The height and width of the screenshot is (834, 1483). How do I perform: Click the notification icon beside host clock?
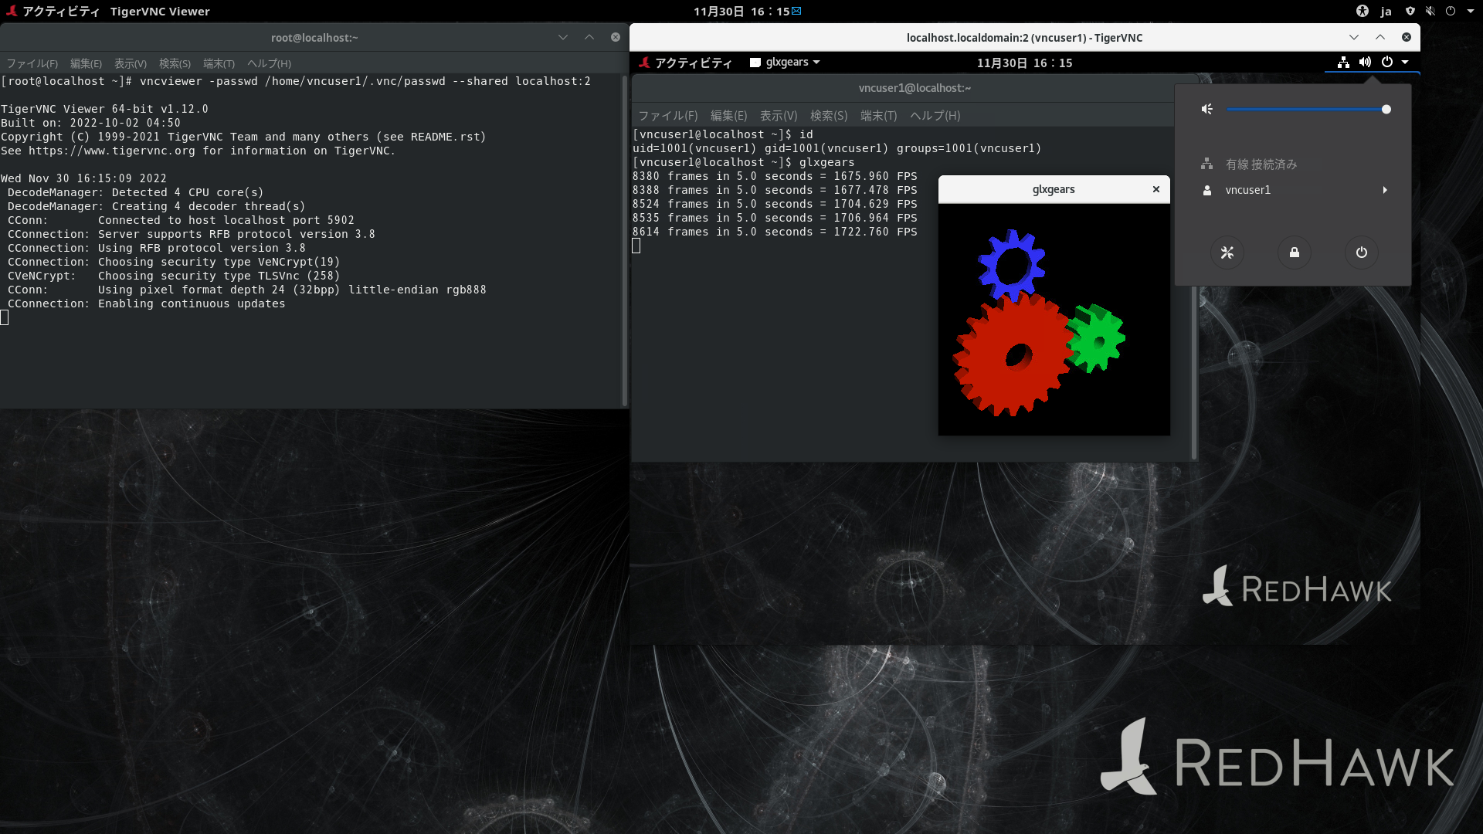pos(797,11)
